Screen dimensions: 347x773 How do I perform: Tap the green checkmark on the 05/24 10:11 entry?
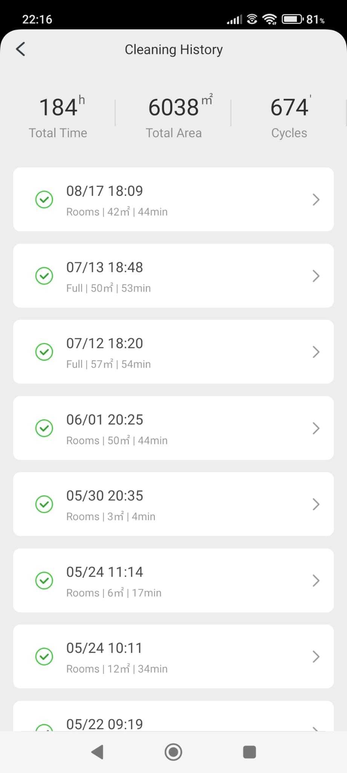point(44,657)
